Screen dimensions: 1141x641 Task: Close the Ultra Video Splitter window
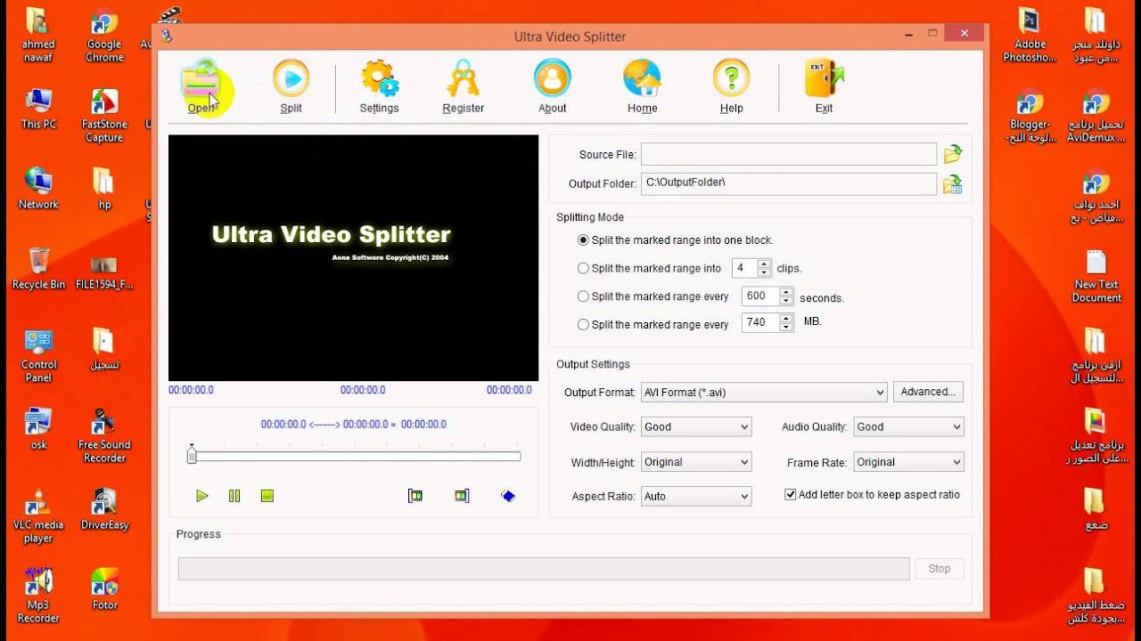click(965, 34)
